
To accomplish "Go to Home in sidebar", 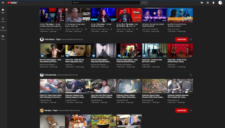I will [x=3, y=11].
